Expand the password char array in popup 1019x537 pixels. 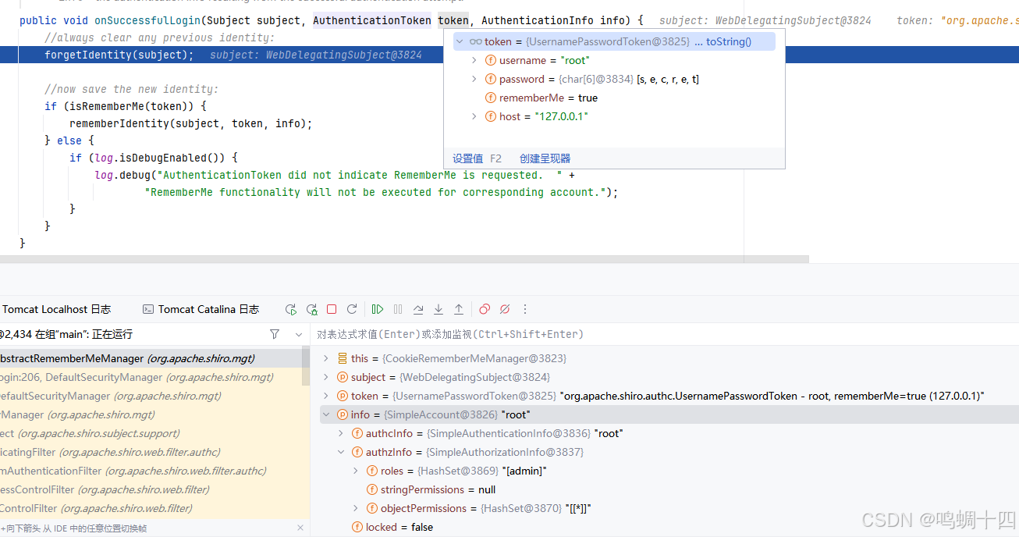(x=474, y=79)
